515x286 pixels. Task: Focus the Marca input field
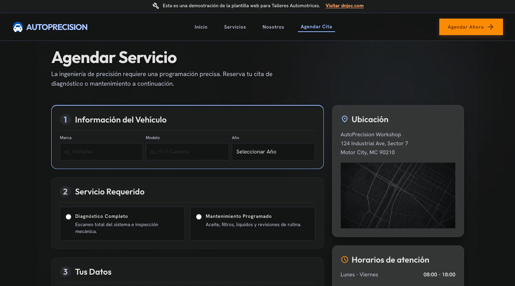[x=101, y=152]
